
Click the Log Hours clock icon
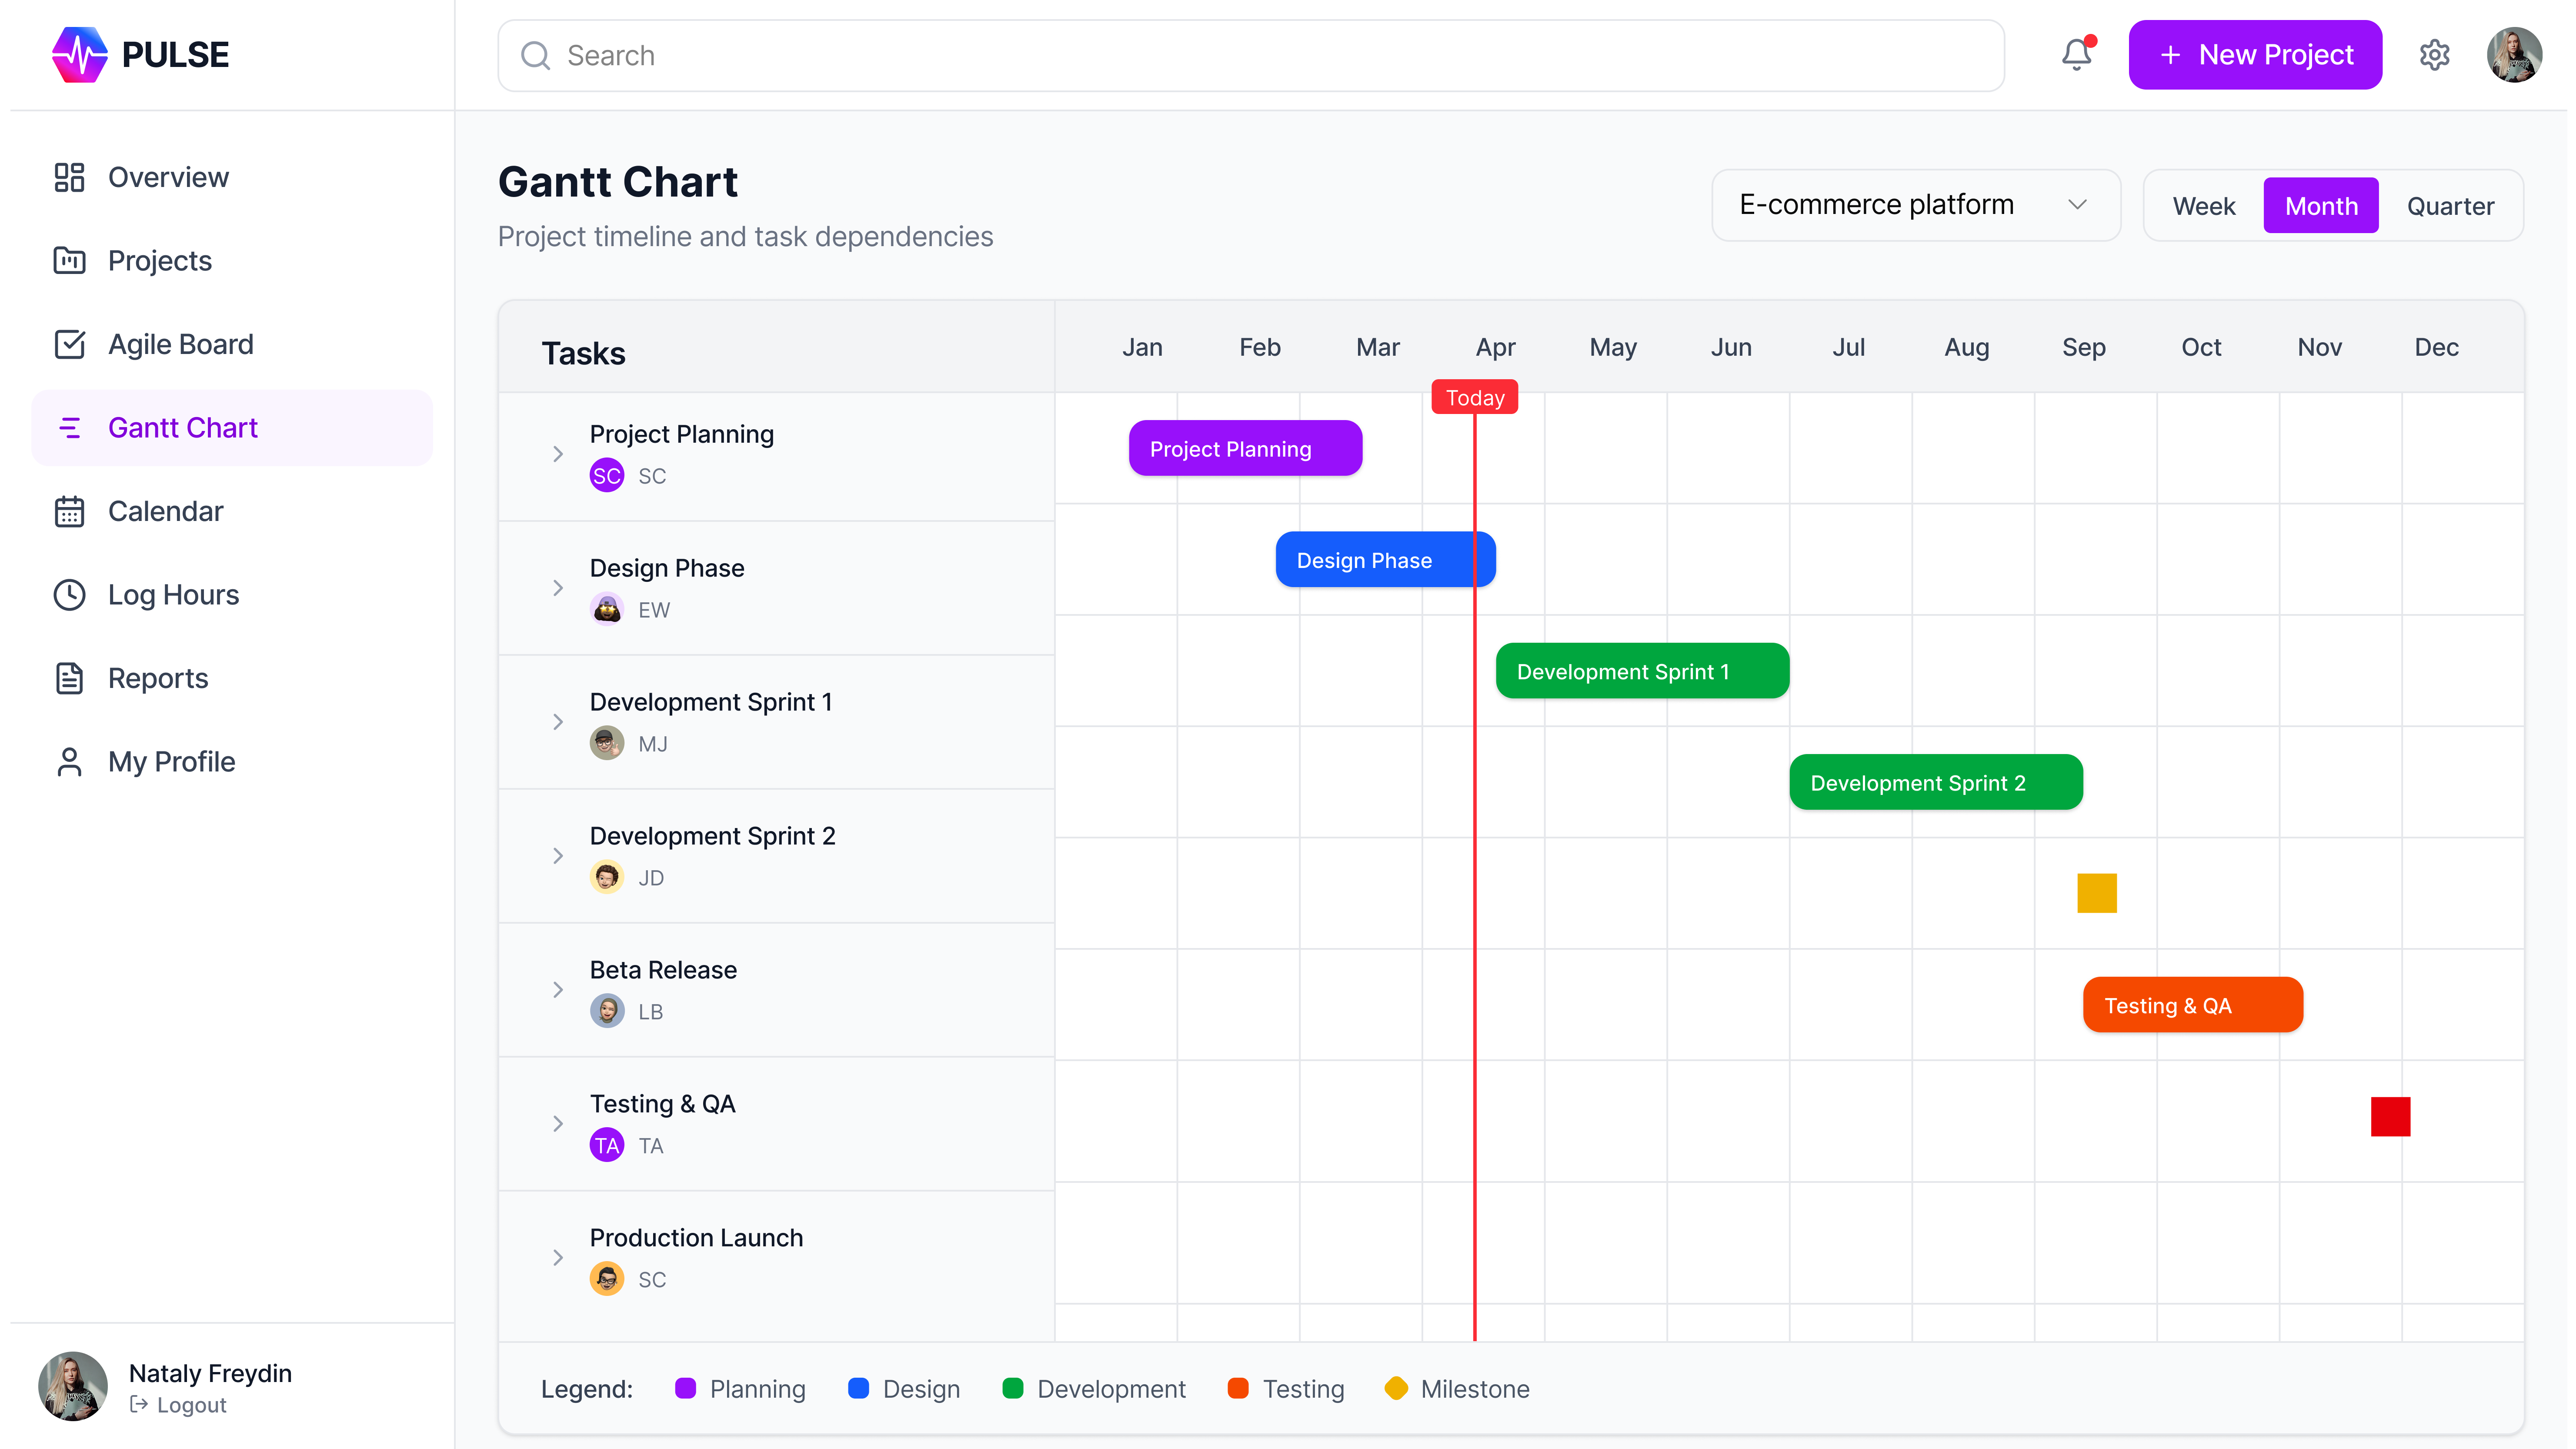click(69, 594)
